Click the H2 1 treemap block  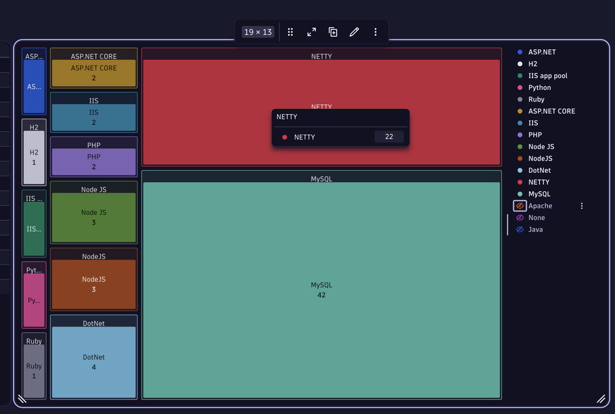34,157
